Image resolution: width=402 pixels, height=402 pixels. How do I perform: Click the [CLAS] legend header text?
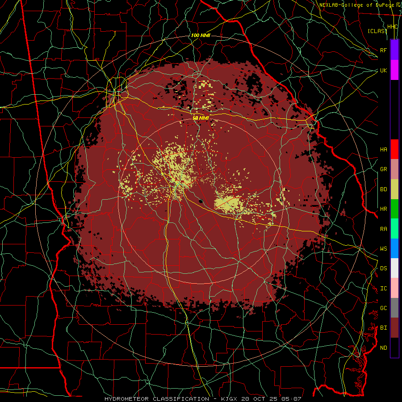[377, 31]
